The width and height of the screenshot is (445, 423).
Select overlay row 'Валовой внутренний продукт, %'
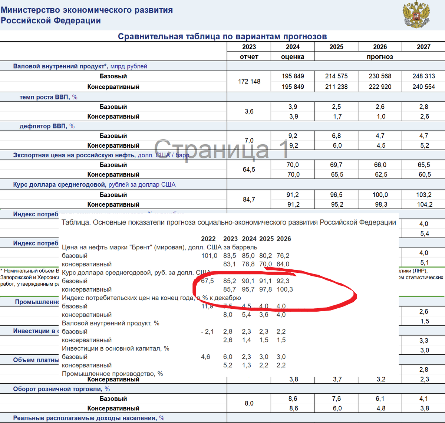(x=111, y=323)
